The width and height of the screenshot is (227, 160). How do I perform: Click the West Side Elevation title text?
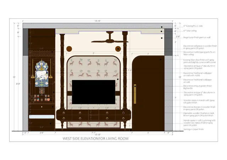tap(95, 138)
